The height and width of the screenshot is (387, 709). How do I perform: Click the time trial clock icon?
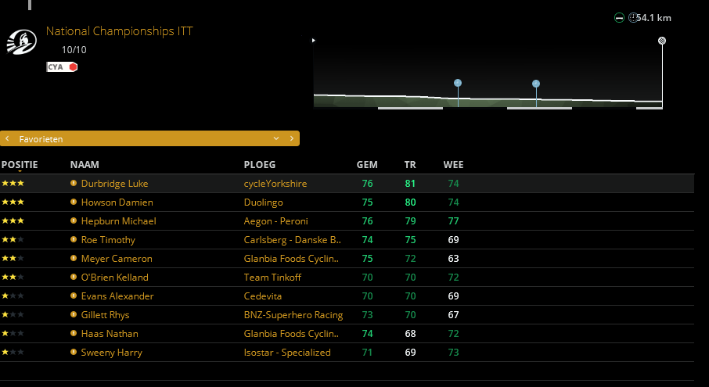632,18
